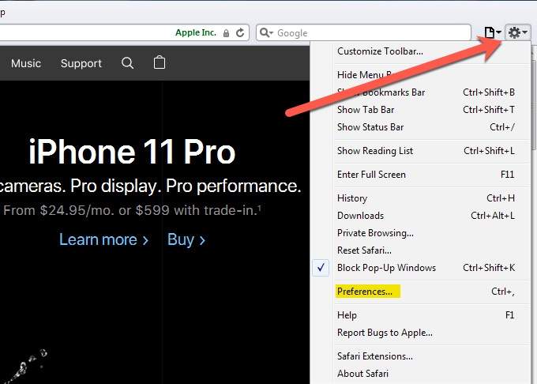Click the Buy link
Screen dimensions: 537x384
[186, 239]
